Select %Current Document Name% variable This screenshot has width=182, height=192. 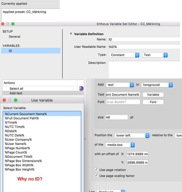[42, 114]
